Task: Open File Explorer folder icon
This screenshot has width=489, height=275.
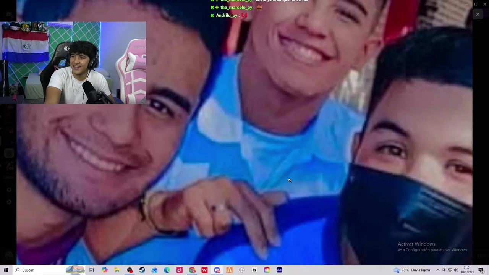Action: tap(117, 270)
